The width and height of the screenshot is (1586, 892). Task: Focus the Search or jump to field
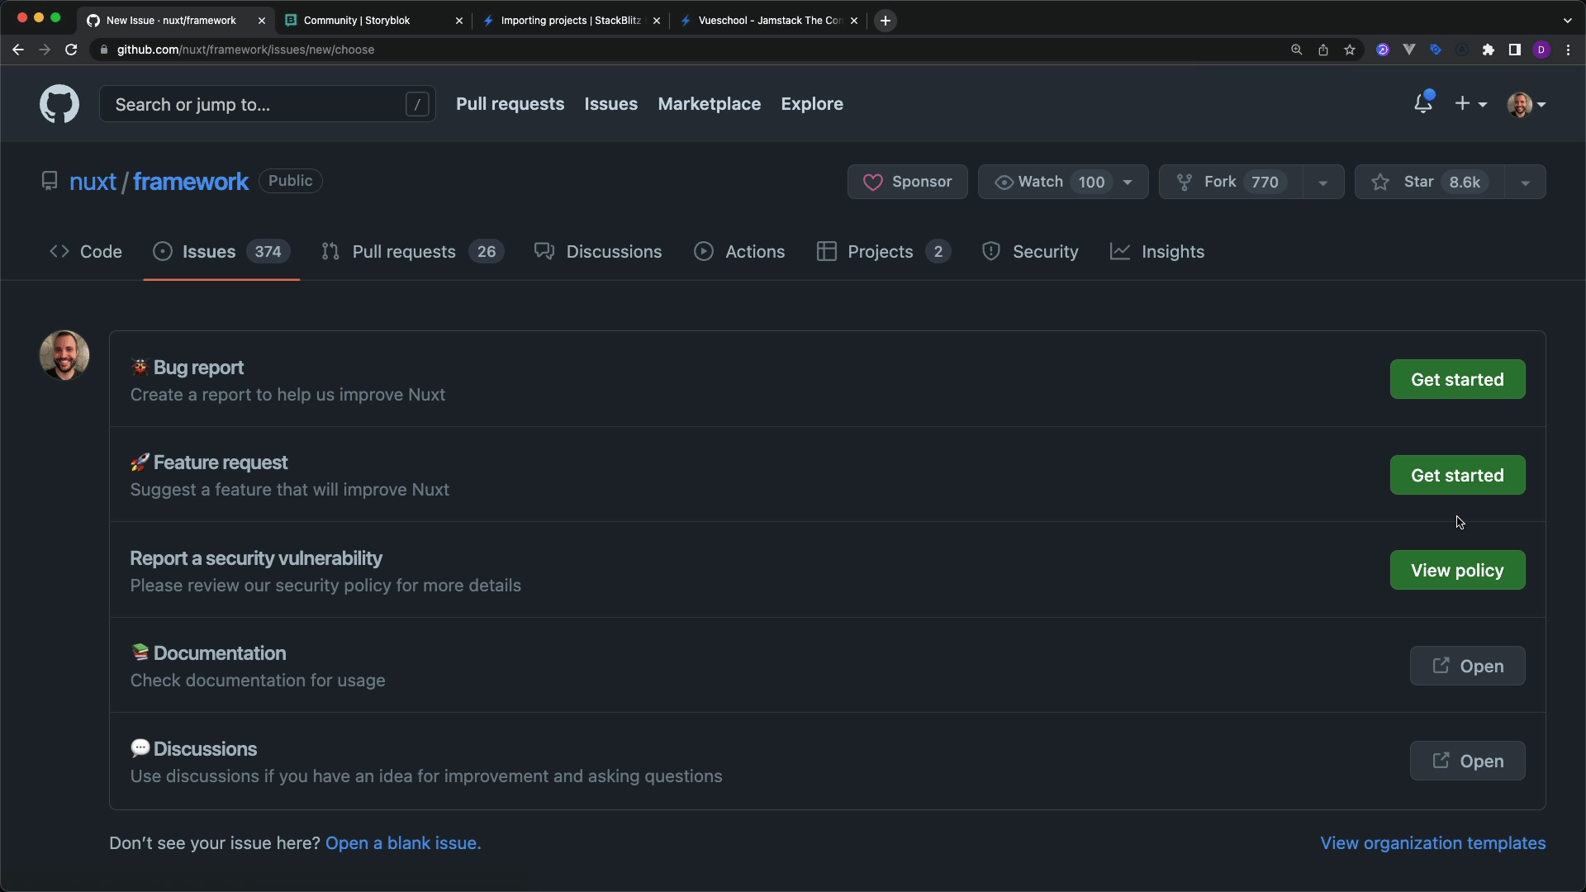tap(268, 104)
